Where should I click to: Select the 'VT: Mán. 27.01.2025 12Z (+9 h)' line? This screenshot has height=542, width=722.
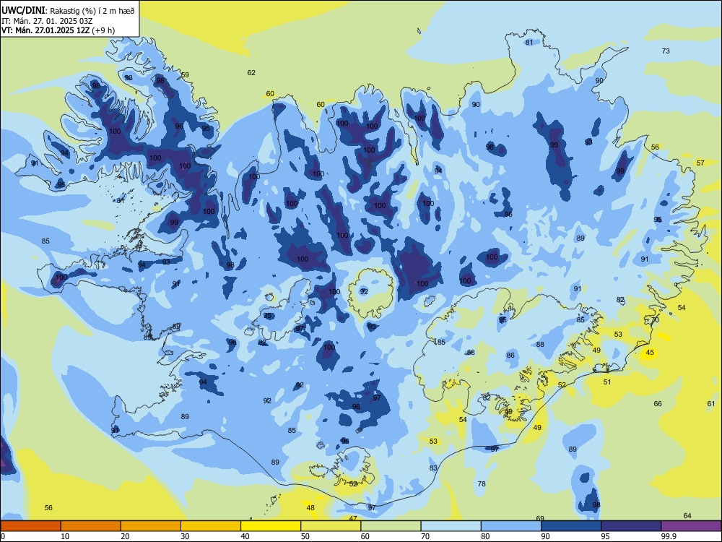click(x=58, y=30)
